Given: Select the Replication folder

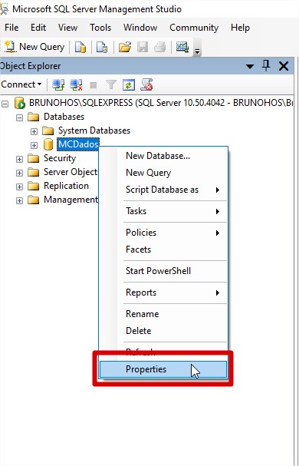Looking at the screenshot, I should point(66,186).
